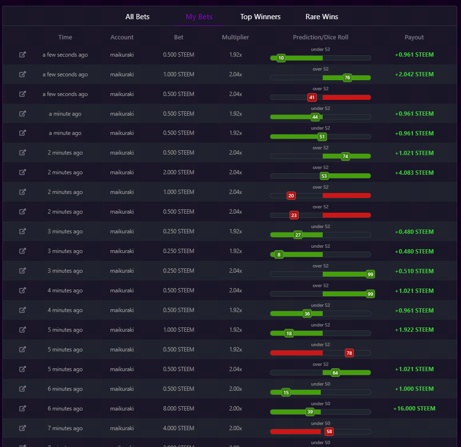Click maikuraki account in 16.000 STEEM row
The width and height of the screenshot is (461, 447).
coord(122,409)
